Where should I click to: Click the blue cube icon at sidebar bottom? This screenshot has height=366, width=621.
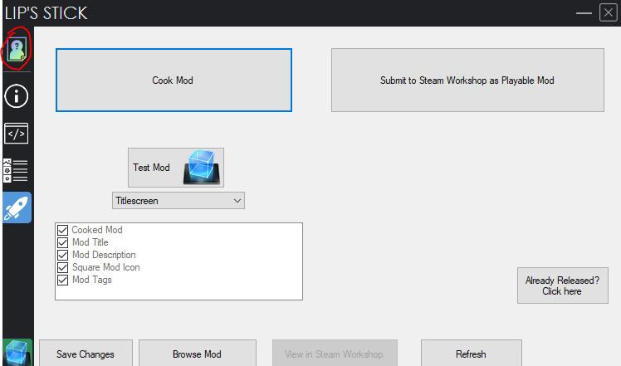pyautogui.click(x=17, y=353)
